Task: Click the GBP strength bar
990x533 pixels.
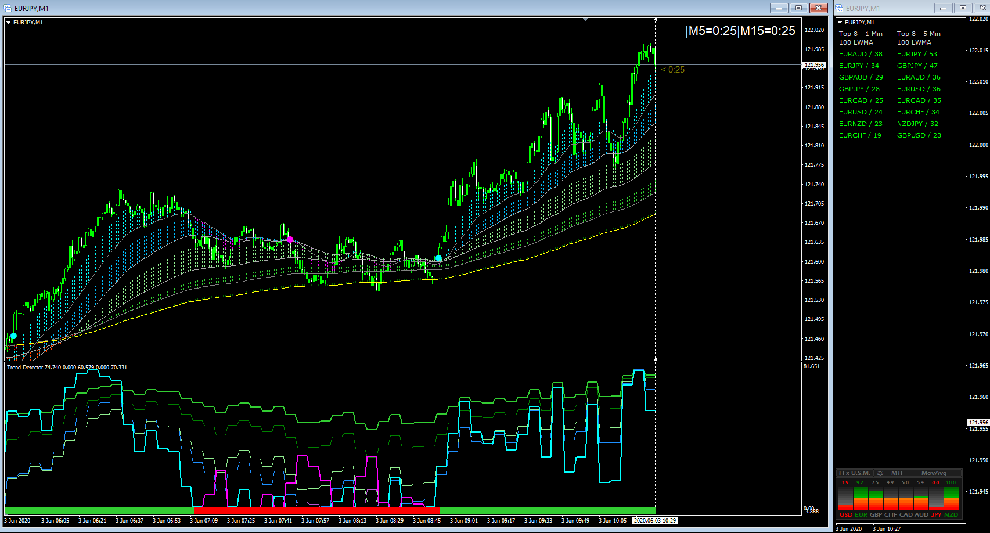Action: pyautogui.click(x=876, y=498)
